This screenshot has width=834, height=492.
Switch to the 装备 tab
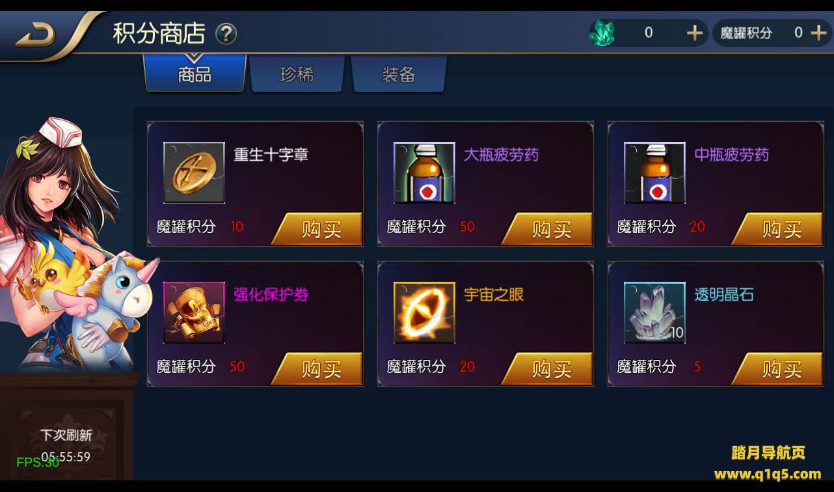[399, 74]
